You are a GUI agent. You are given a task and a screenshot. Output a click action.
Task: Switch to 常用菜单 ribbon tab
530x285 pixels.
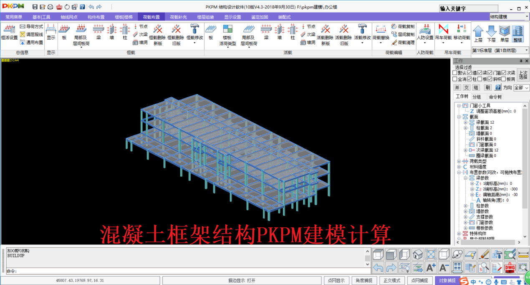coord(14,17)
